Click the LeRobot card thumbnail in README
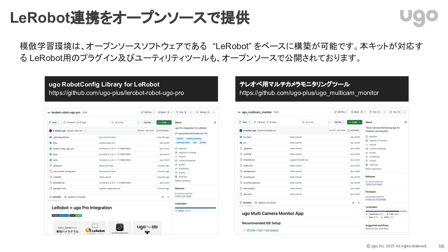The image size is (448, 252). pyautogui.click(x=95, y=228)
